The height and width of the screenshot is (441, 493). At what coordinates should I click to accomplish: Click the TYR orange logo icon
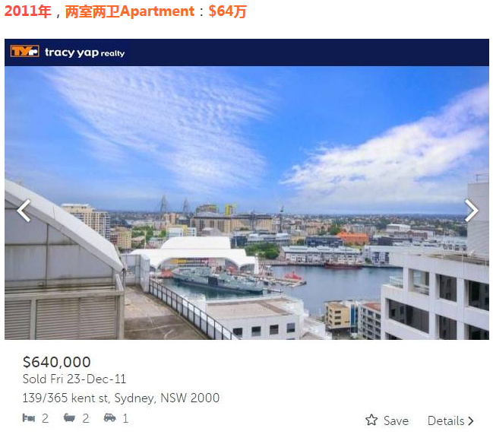[24, 51]
